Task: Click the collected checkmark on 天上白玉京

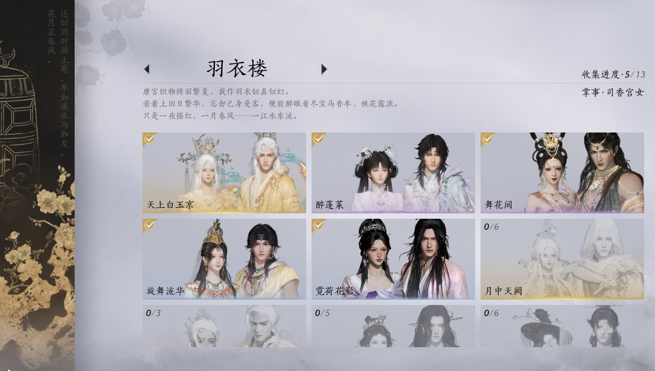Action: pos(150,139)
